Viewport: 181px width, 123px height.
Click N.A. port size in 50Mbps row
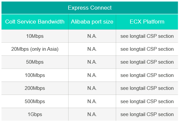point(92,62)
